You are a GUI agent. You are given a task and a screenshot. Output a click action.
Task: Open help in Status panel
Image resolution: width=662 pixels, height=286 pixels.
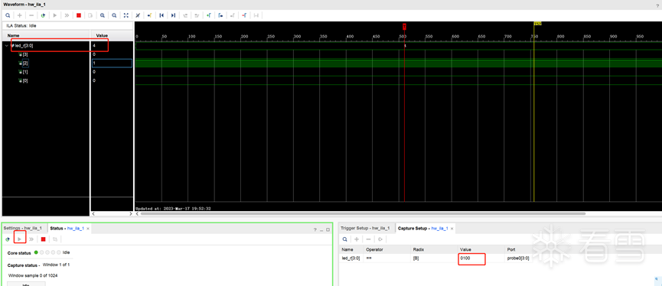point(315,230)
